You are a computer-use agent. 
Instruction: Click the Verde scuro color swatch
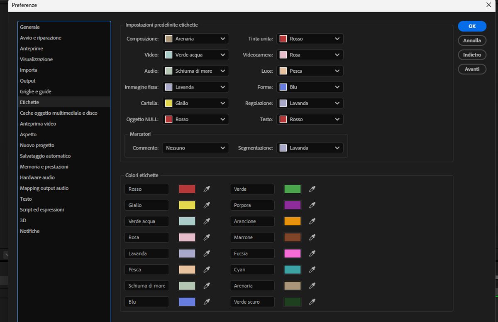293,302
